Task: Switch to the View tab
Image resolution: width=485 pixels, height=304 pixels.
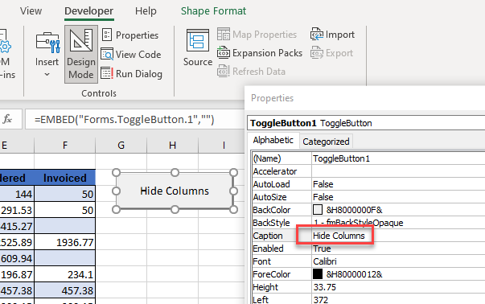Action: coord(31,10)
